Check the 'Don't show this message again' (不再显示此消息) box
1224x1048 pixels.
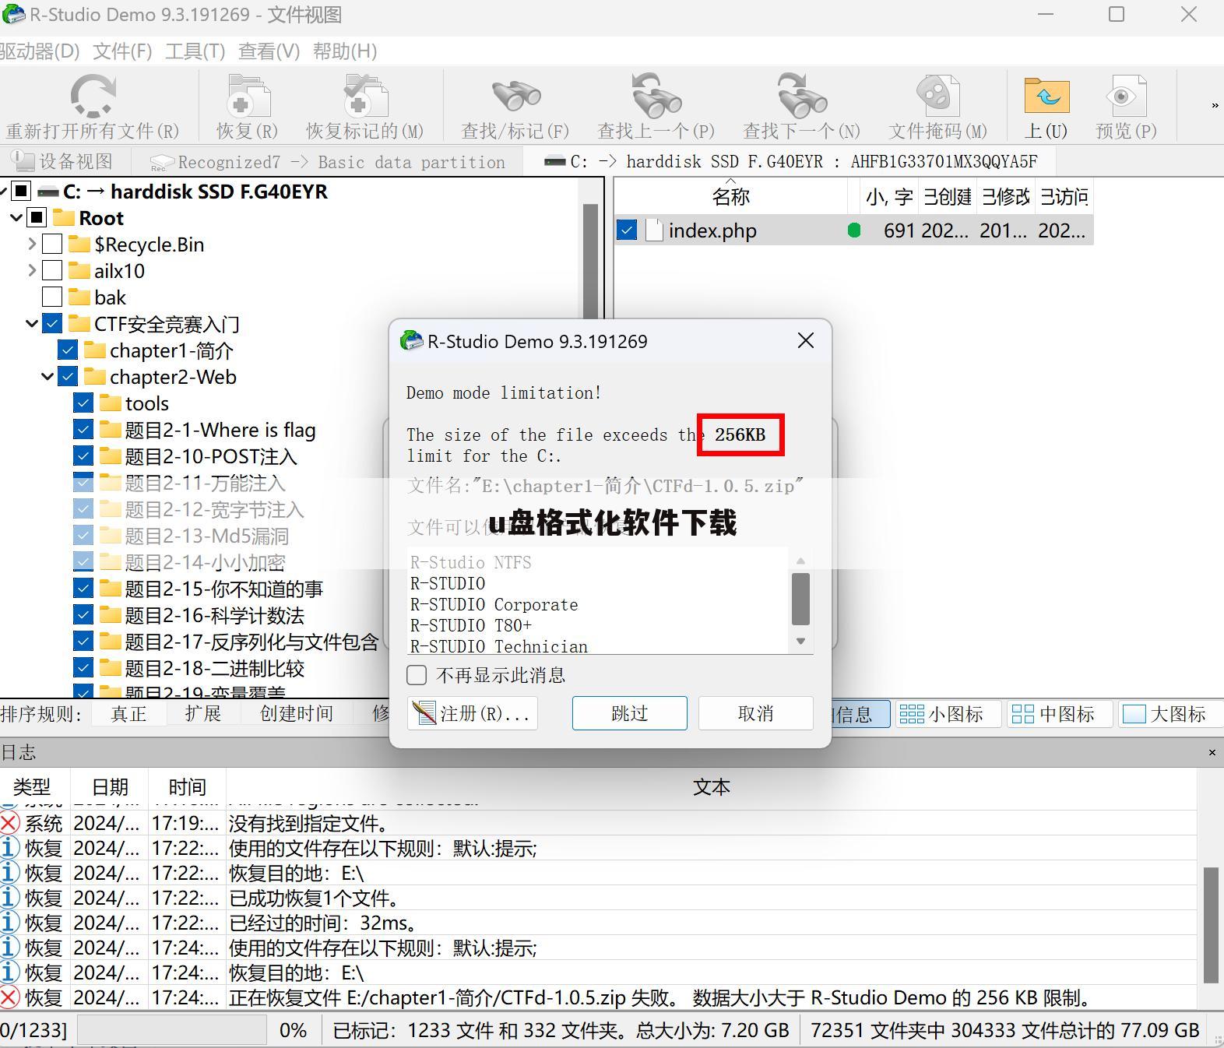(x=417, y=675)
